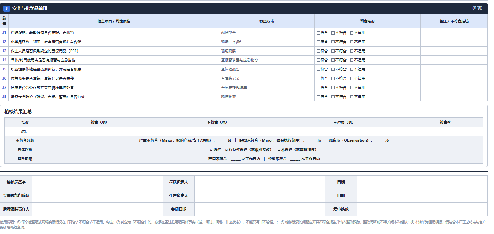The image size is (494, 234).
Task: Select 不适用 for J5 职业健康体检
Action: click(352, 69)
